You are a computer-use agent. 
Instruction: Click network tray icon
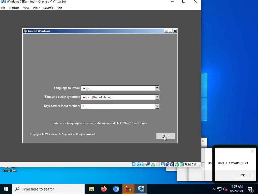point(219,189)
